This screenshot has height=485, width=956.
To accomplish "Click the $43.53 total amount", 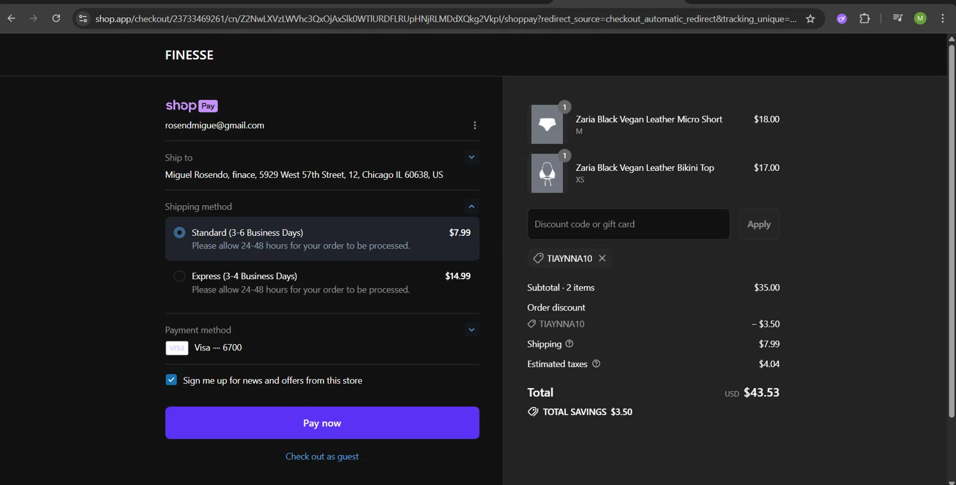I will 762,393.
